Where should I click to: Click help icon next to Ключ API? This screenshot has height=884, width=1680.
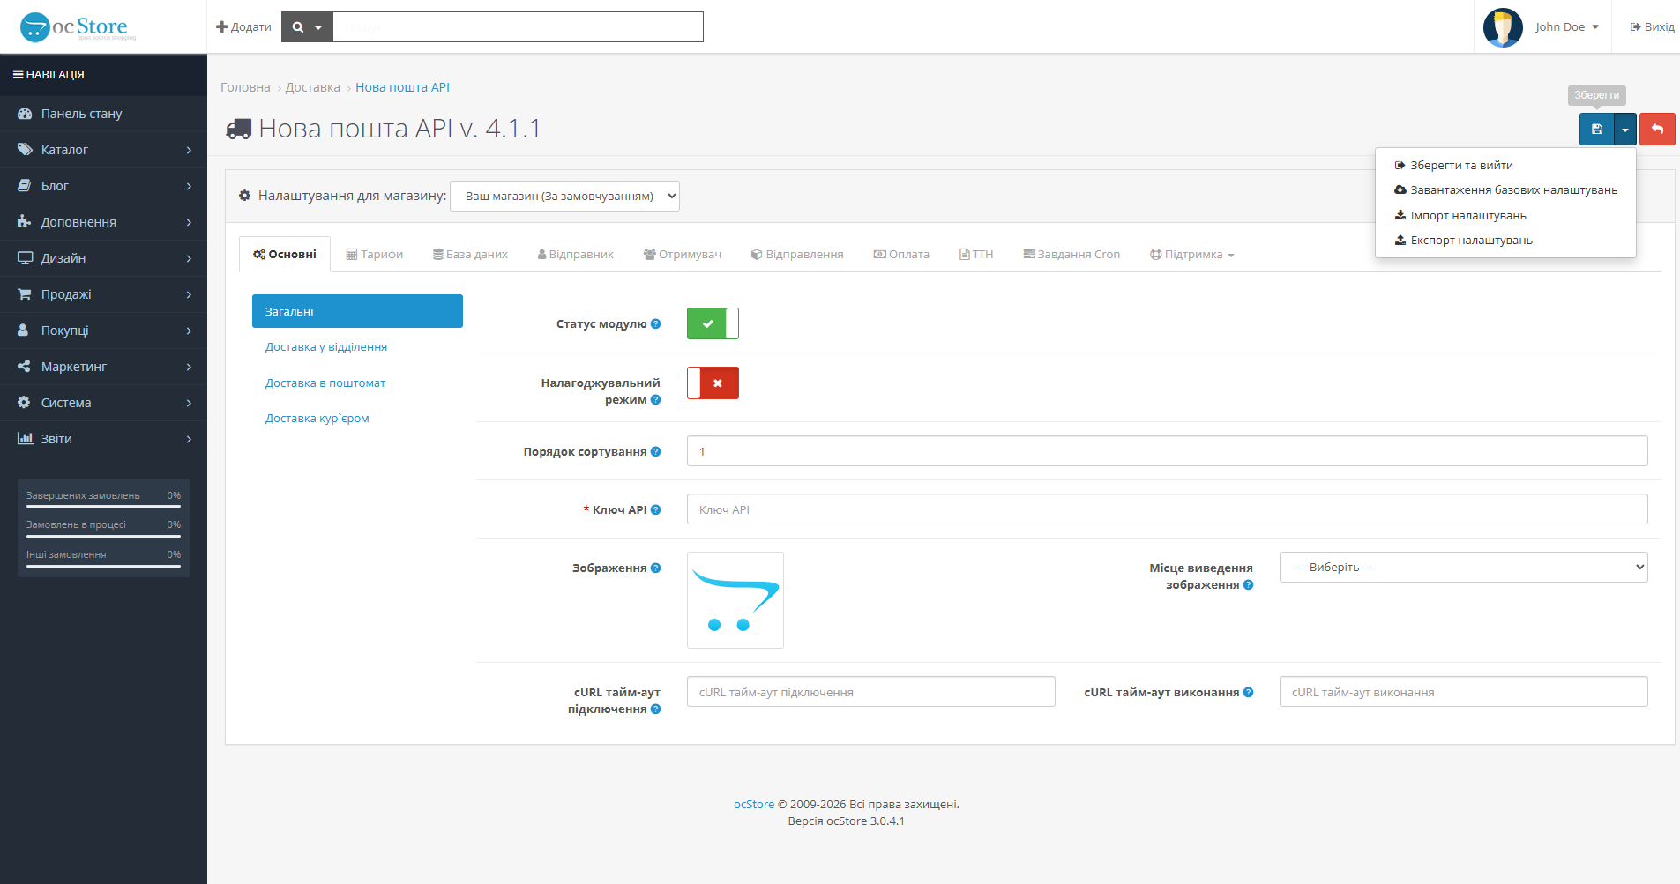[655, 510]
